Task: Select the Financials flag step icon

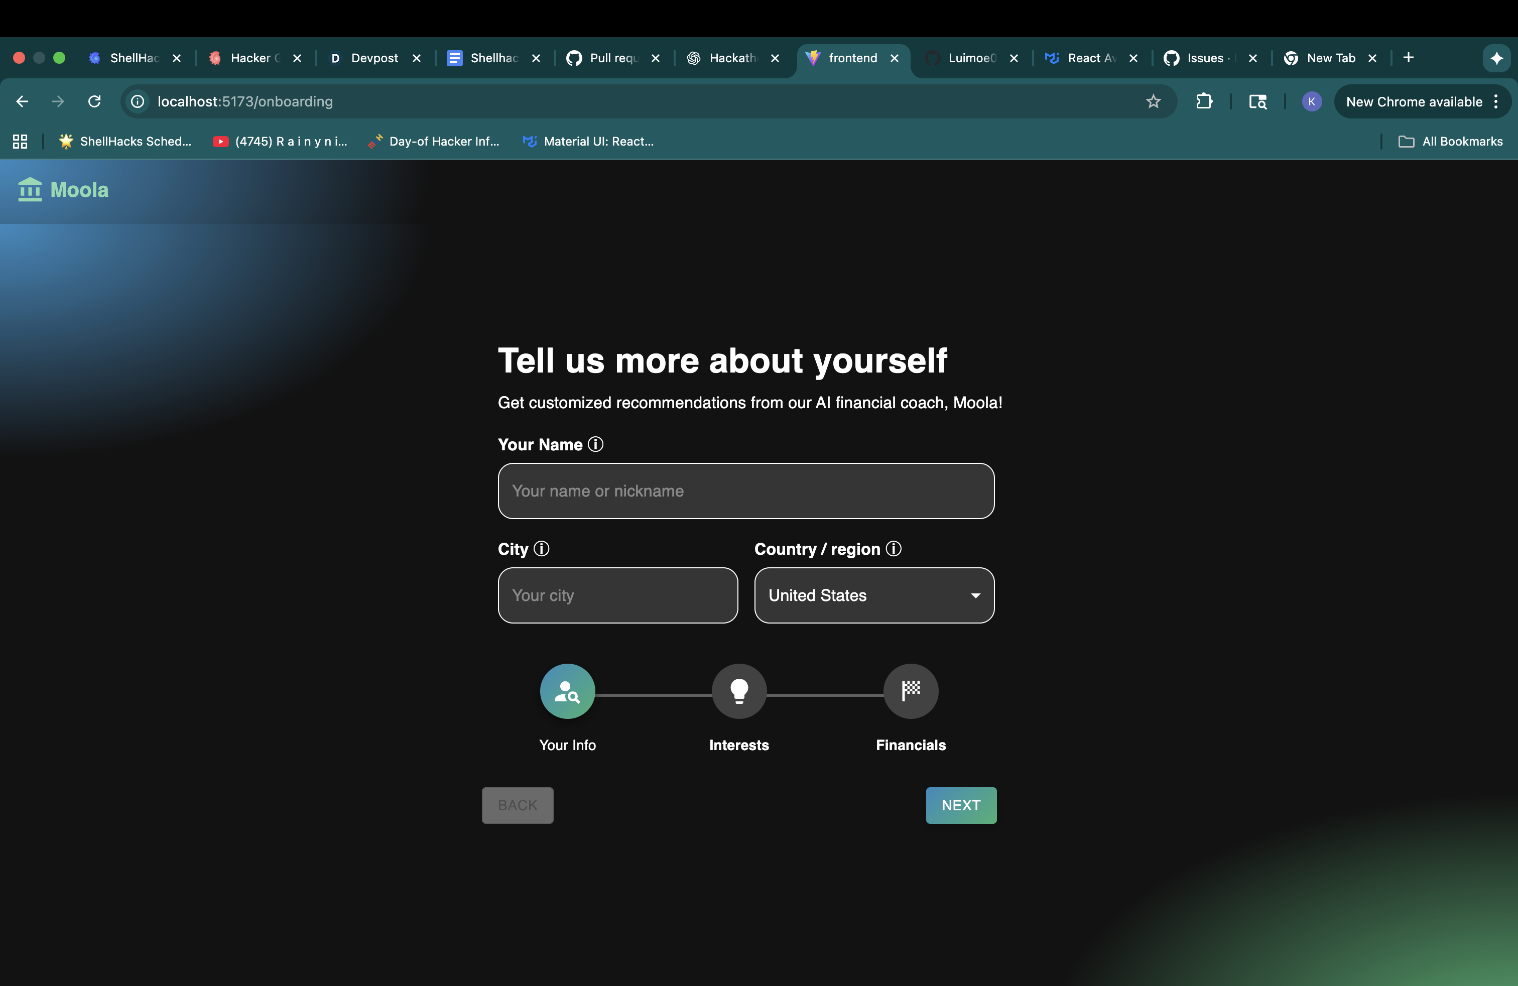Action: tap(910, 691)
